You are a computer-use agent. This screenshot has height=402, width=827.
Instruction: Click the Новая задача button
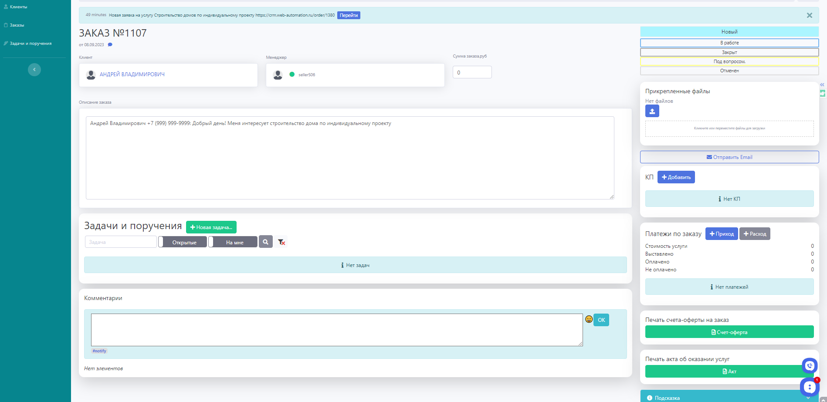click(211, 227)
